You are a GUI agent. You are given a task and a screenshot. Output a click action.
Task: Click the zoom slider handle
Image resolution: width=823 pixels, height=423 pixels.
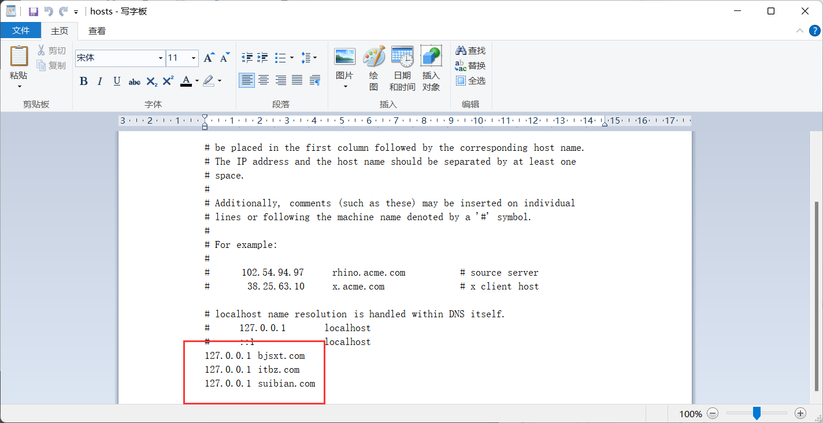click(757, 413)
